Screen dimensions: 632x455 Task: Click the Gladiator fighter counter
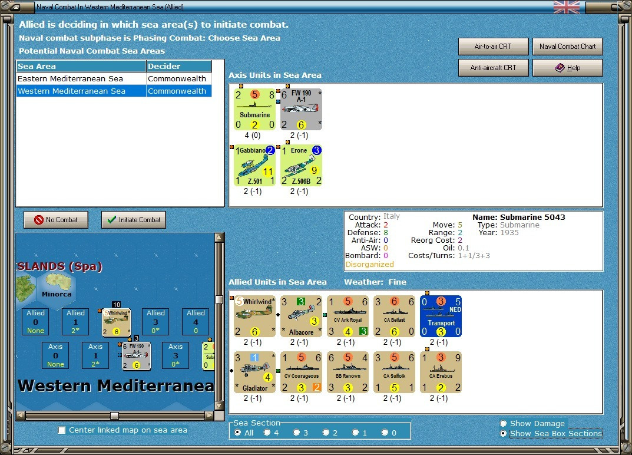pyautogui.click(x=254, y=372)
